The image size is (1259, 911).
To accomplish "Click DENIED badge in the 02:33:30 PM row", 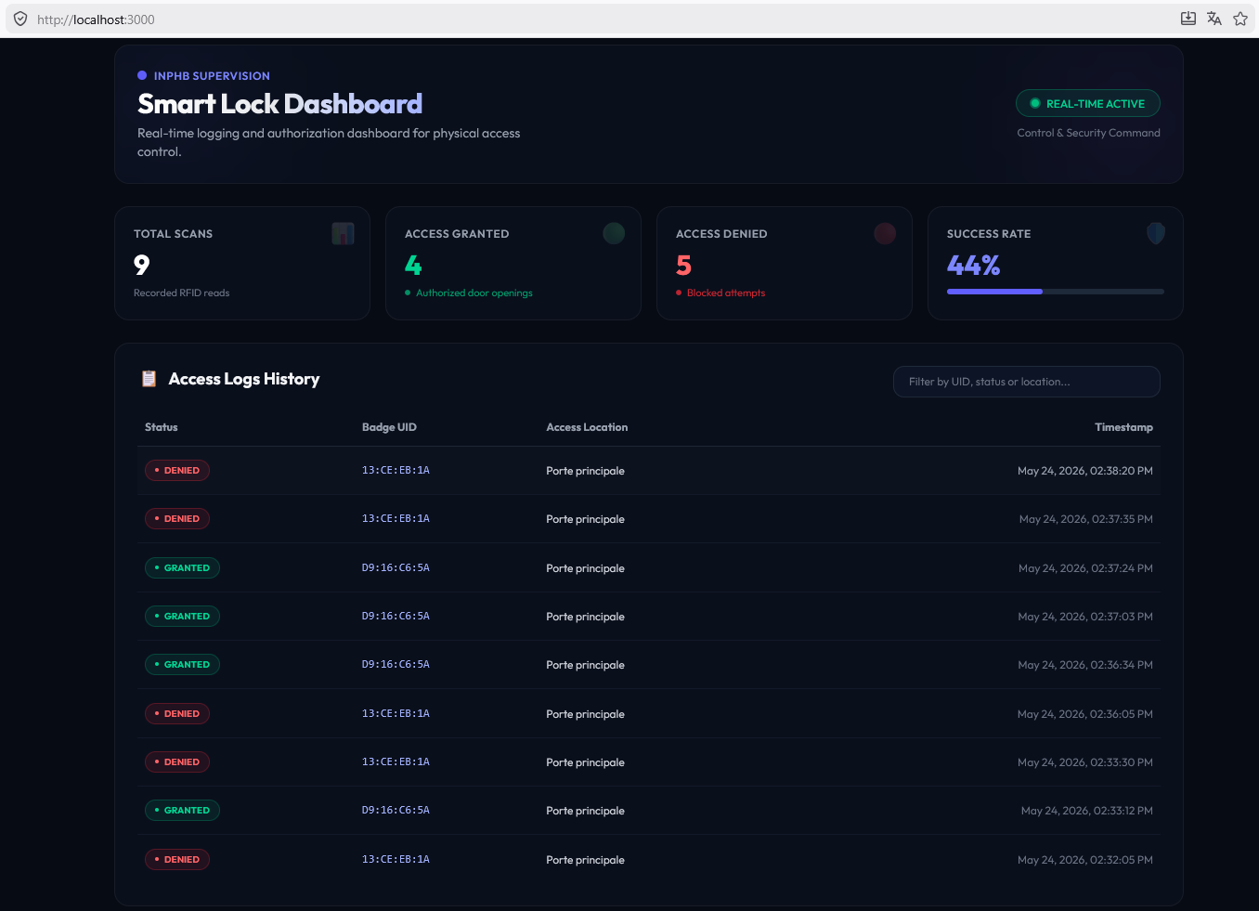I will [x=177, y=761].
